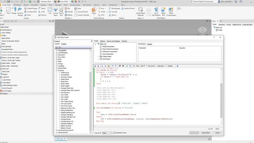Choose Contour Roll command
The height and width of the screenshot is (143, 254).
pyautogui.click(x=31, y=12)
